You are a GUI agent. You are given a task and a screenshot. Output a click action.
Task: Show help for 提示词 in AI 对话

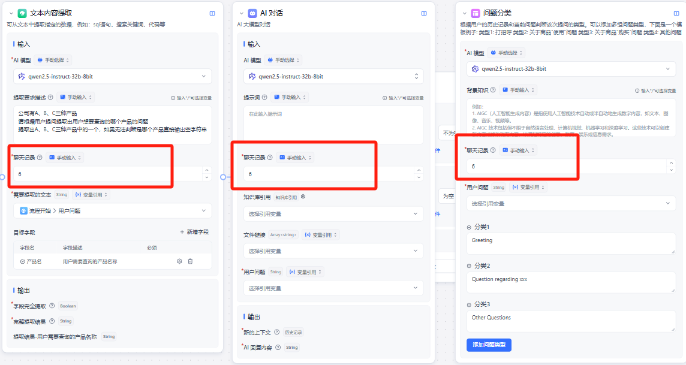[264, 97]
